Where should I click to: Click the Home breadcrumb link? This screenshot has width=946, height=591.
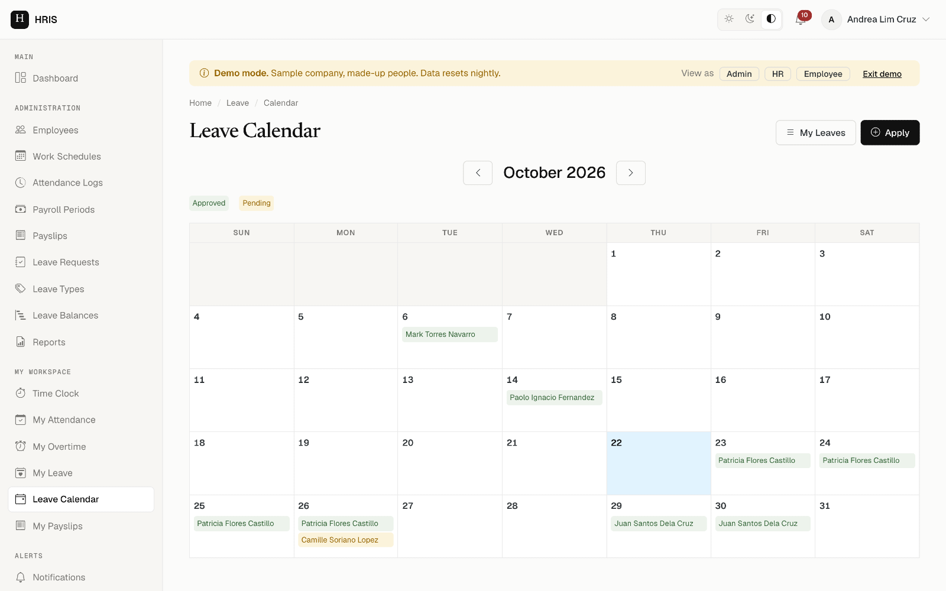[200, 103]
